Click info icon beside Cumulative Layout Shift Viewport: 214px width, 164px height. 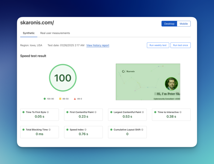point(142,130)
